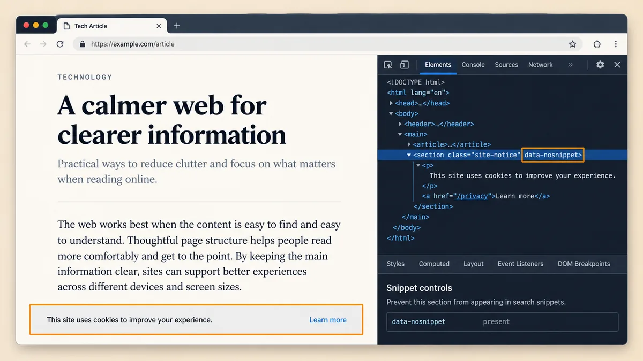Click the article body paragraph
The height and width of the screenshot is (361, 643).
pos(199,256)
